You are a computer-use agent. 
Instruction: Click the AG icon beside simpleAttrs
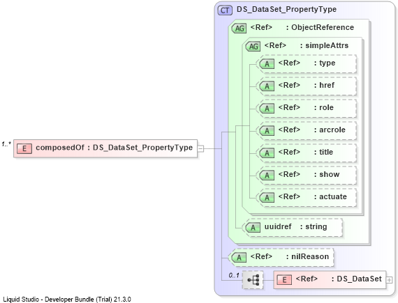tap(253, 47)
